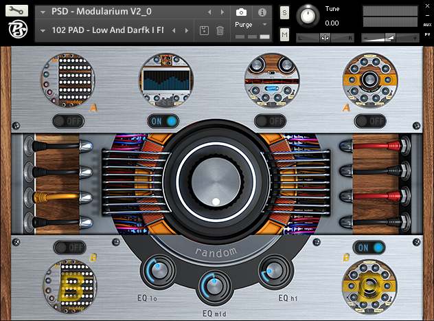This screenshot has width=434, height=321.
Task: Minimize instrument view with minus icon
Action: [427, 16]
